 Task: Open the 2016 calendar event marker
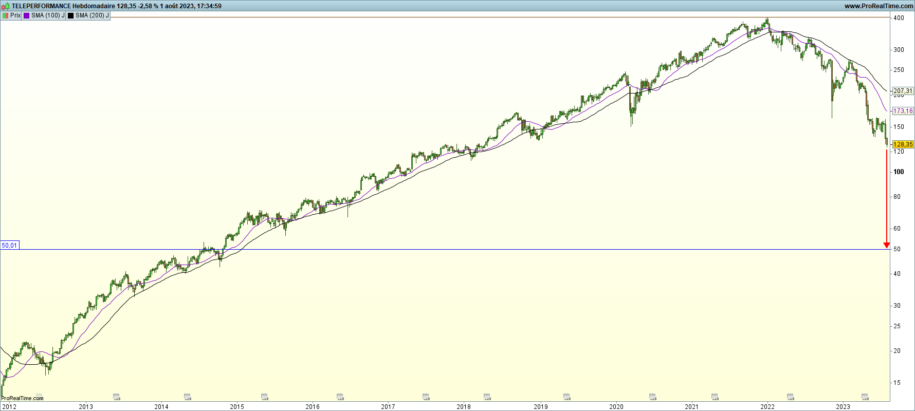(x=340, y=397)
